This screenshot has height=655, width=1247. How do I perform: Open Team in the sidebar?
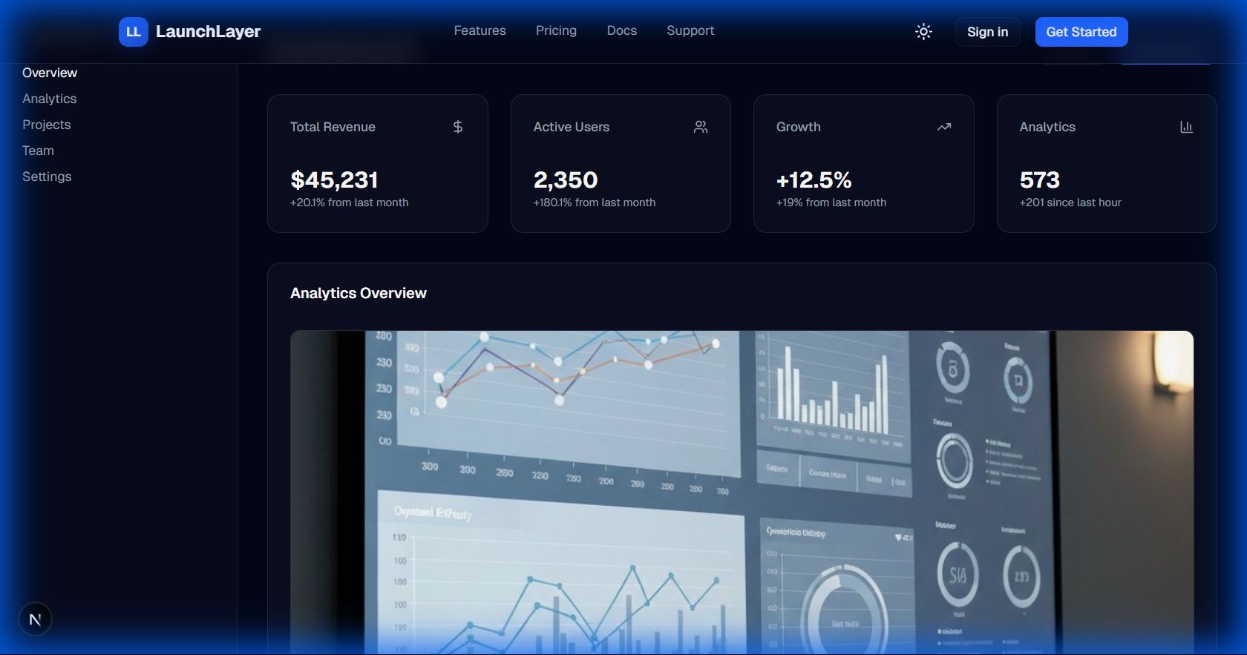(38, 151)
